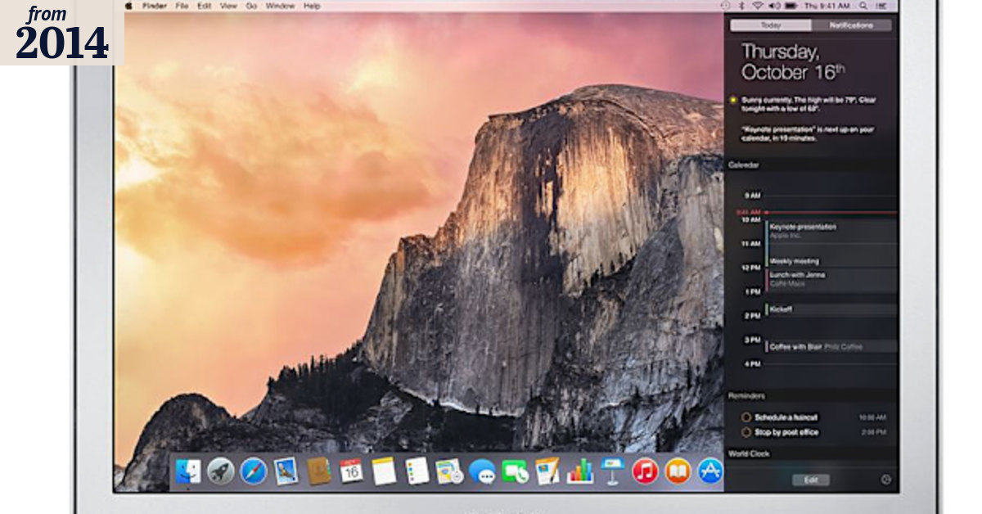The image size is (982, 514).
Task: Open 'Lunch with Jenna' calendar event
Action: [831, 279]
